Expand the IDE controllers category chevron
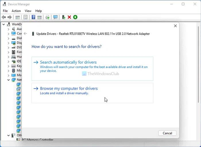This screenshot has height=147, width=201. tap(8, 62)
